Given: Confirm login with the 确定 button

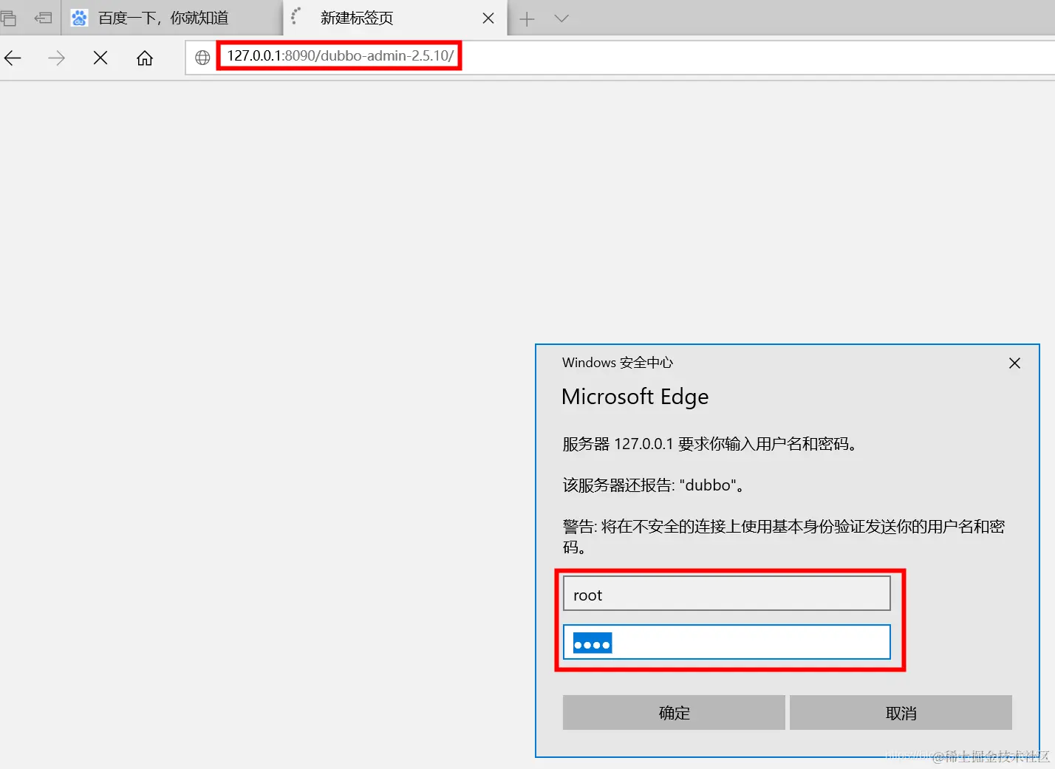Looking at the screenshot, I should [x=674, y=713].
